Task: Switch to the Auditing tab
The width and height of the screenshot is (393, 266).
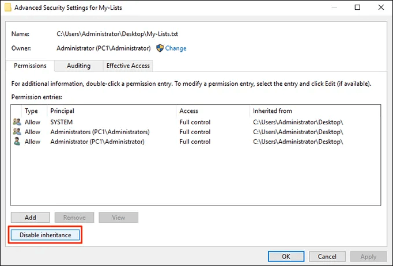Action: pyautogui.click(x=78, y=66)
